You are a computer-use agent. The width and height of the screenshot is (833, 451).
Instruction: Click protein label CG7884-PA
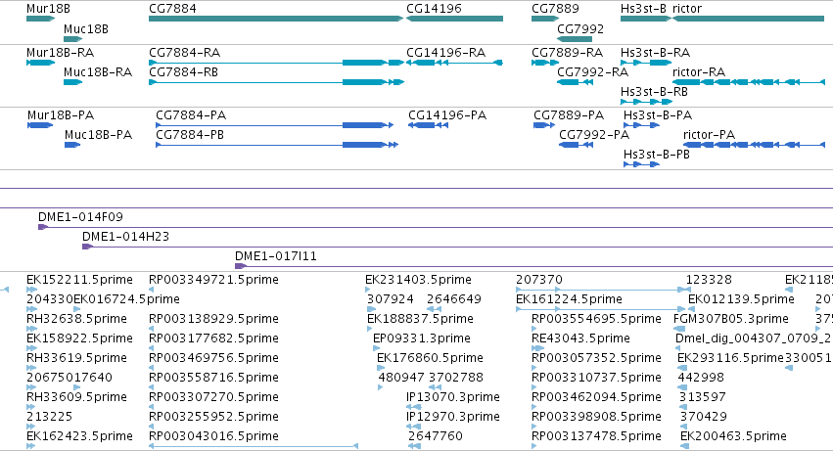pos(191,115)
